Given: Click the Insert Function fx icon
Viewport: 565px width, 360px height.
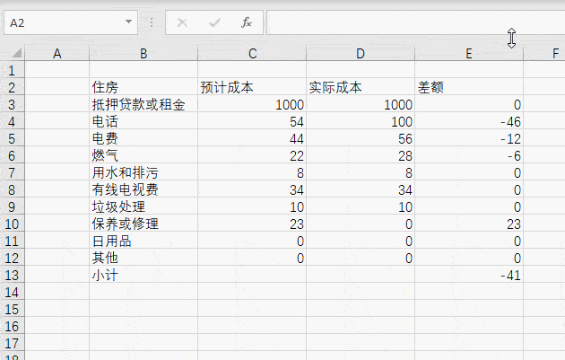Looking at the screenshot, I should click(x=247, y=22).
